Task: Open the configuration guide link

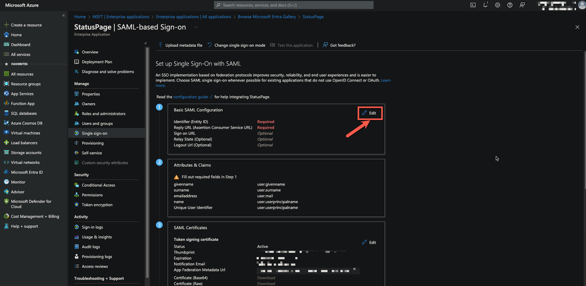Action: click(x=193, y=97)
